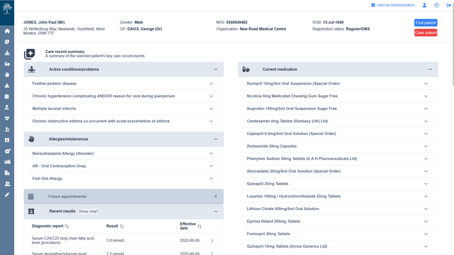Collapse Active conditions/problems panel
This screenshot has height=255, width=454.
[216, 69]
